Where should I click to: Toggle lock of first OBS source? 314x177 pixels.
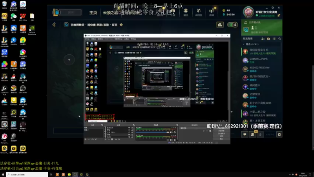click(x=132, y=127)
